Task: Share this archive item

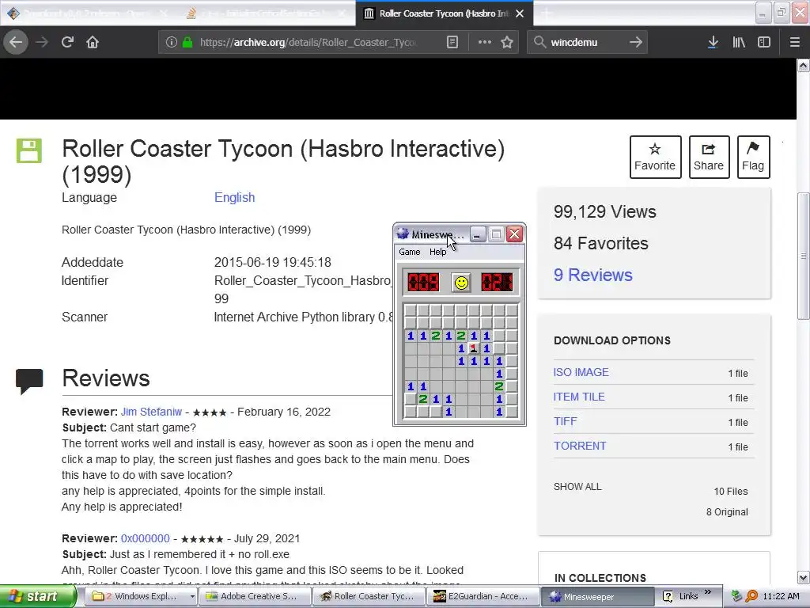Action: [x=709, y=158]
